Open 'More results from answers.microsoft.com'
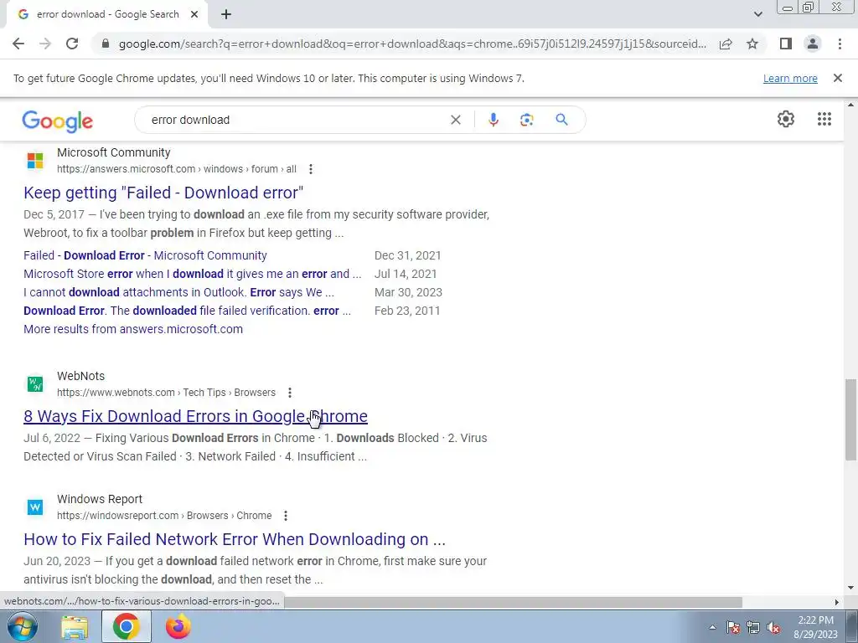The image size is (858, 643). click(x=133, y=329)
